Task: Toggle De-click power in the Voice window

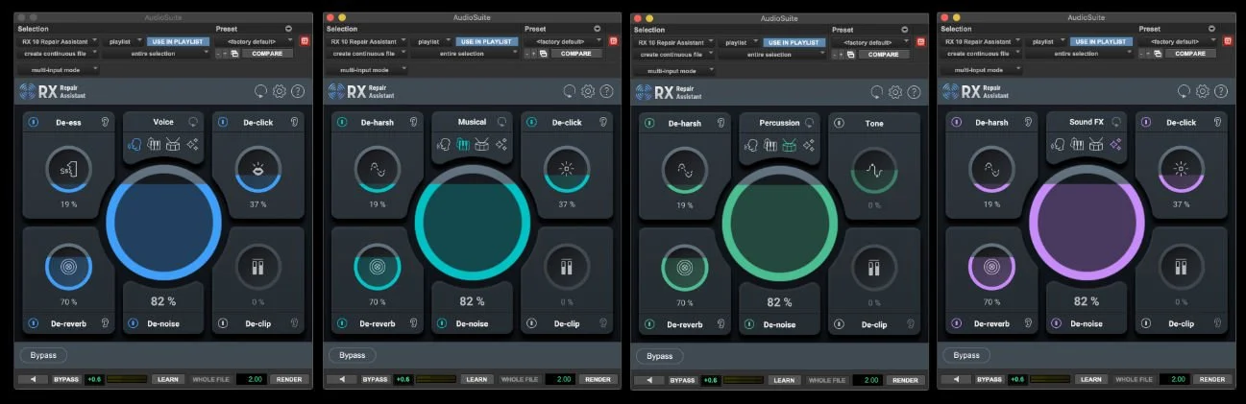Action: pyautogui.click(x=222, y=122)
